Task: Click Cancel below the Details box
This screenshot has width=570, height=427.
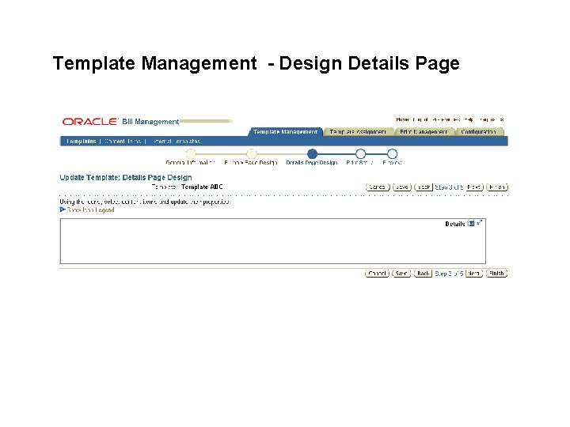Action: click(x=377, y=274)
